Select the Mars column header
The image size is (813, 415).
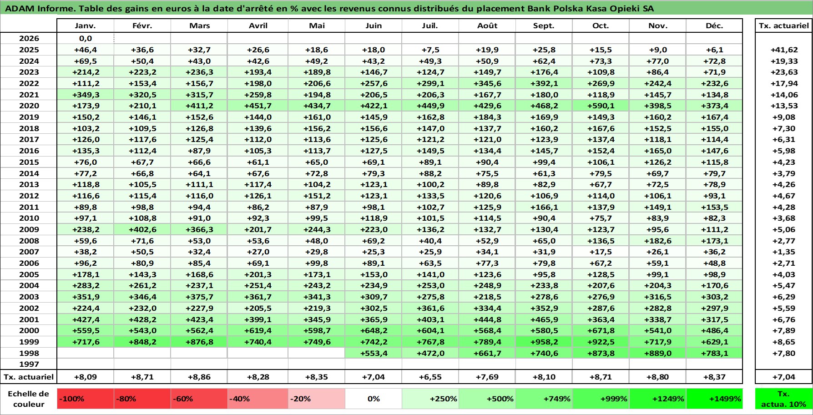199,25
